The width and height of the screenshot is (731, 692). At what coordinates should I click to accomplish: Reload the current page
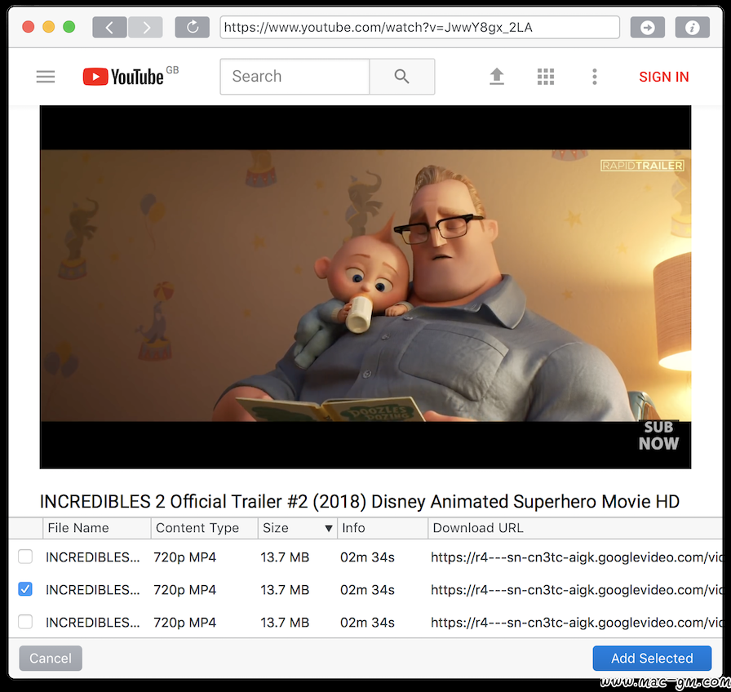coord(192,28)
